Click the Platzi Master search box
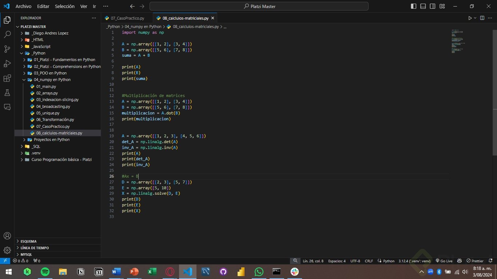 tap(259, 6)
